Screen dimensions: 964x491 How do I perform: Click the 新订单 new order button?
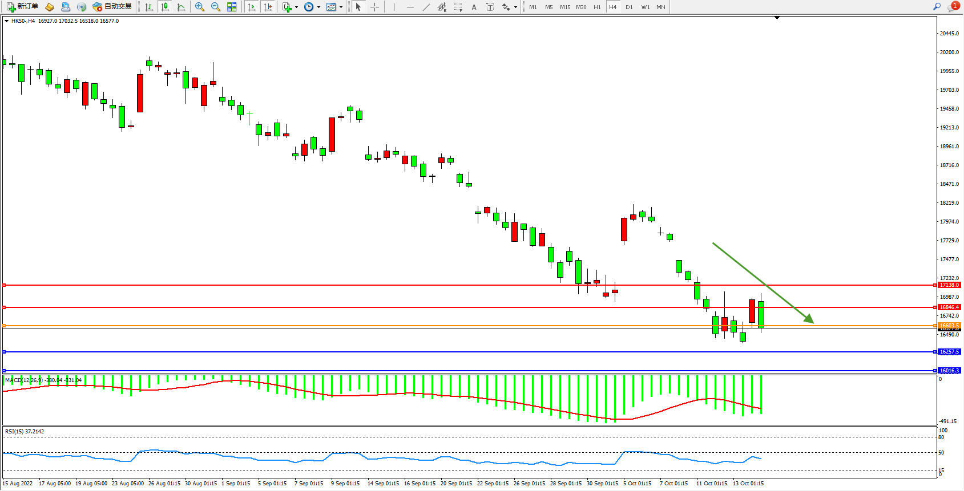point(23,7)
